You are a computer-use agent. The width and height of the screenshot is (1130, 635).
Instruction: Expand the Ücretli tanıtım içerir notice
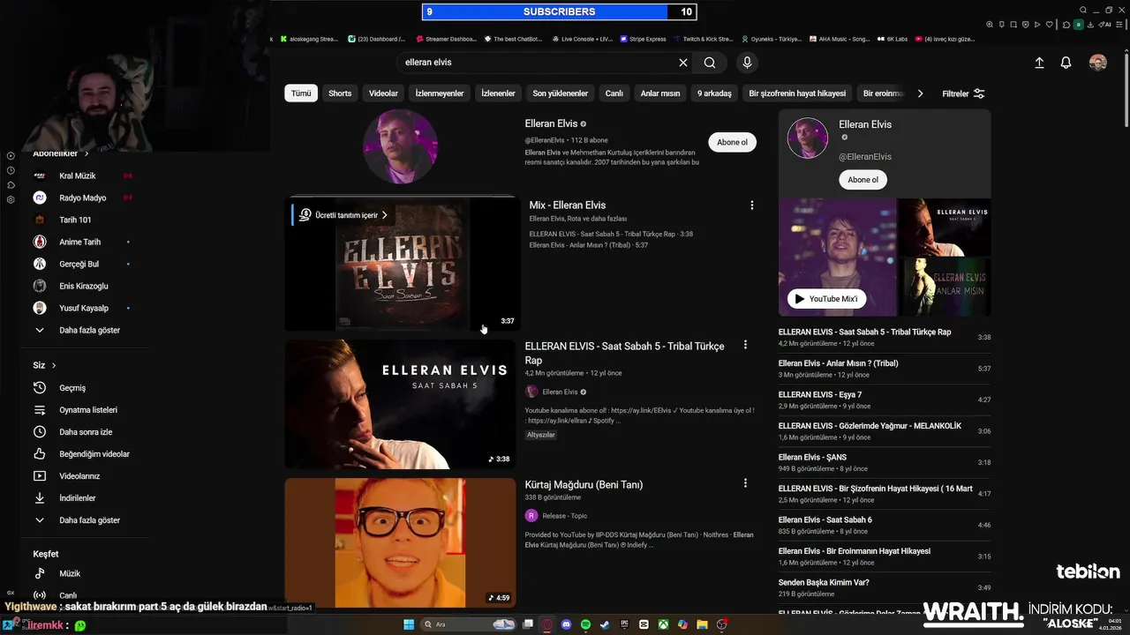pyautogui.click(x=345, y=215)
